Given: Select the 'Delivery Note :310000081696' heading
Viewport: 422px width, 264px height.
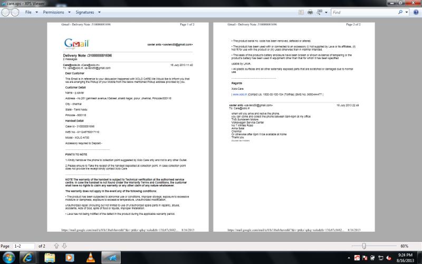Looking at the screenshot, I should pyautogui.click(x=88, y=55).
